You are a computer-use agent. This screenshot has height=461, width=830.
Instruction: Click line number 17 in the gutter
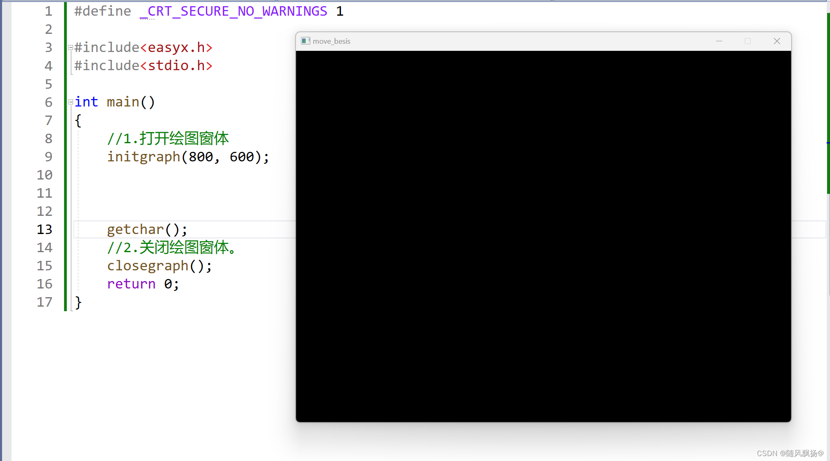45,302
